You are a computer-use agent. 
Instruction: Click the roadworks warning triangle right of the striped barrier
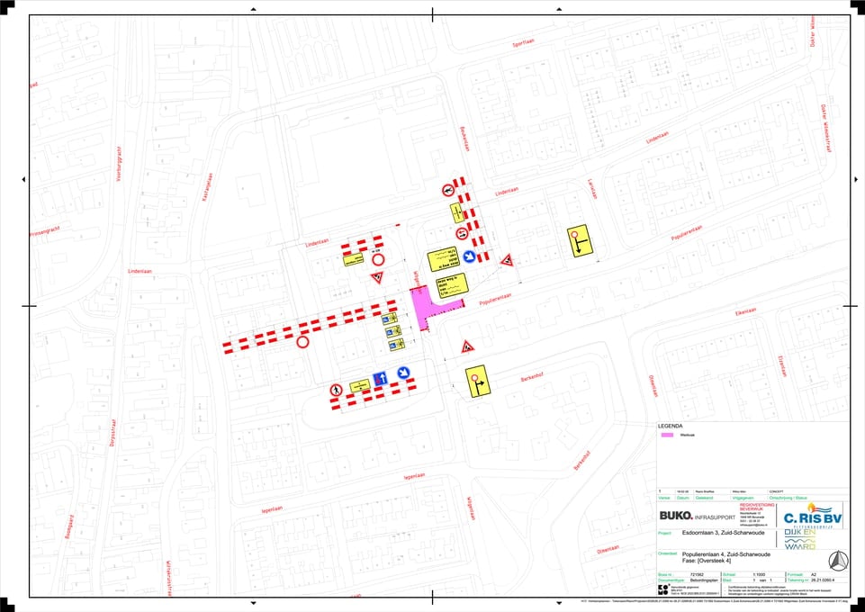(x=507, y=261)
